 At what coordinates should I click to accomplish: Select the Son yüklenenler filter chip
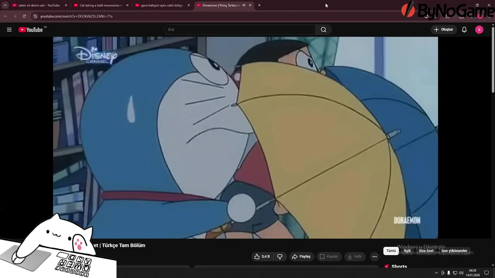[x=454, y=251]
